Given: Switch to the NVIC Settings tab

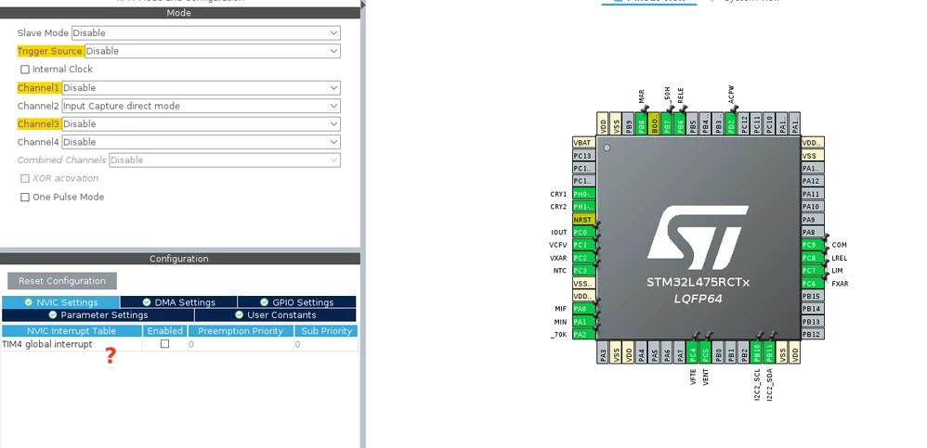Looking at the screenshot, I should coord(61,302).
